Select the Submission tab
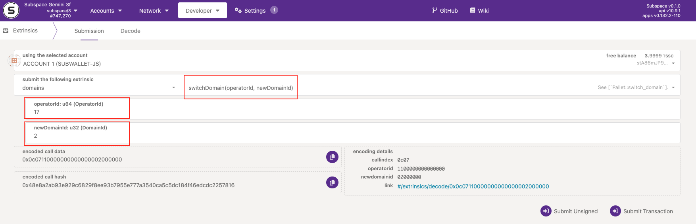The height and width of the screenshot is (224, 696). (89, 31)
